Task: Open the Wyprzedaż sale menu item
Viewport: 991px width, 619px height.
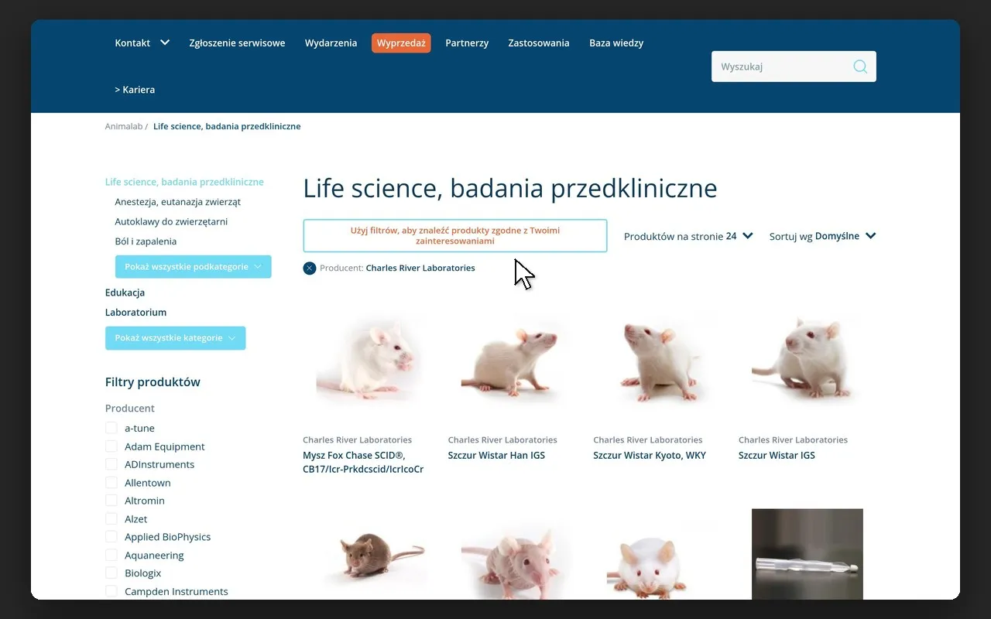Action: click(x=401, y=43)
